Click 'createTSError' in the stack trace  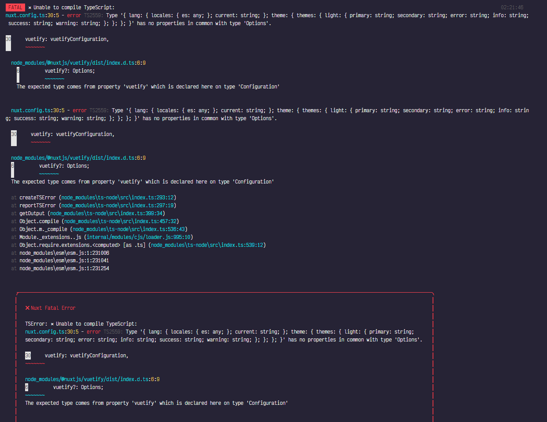[x=37, y=198]
